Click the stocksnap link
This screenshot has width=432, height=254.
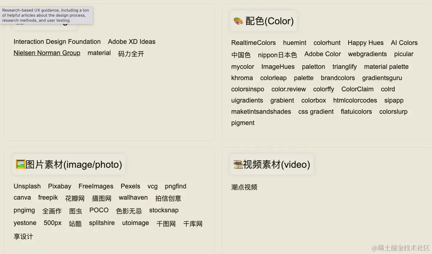[x=164, y=210]
